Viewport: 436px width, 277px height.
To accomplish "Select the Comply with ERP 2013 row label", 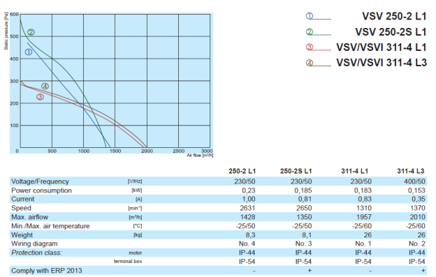I will (47, 270).
